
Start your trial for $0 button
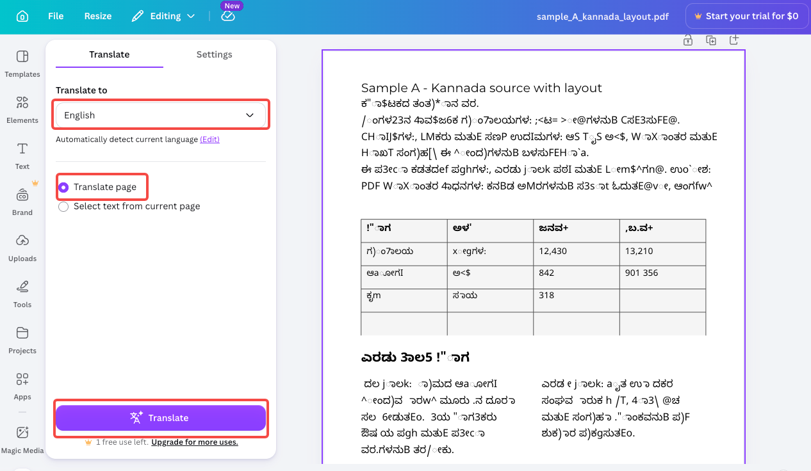746,17
